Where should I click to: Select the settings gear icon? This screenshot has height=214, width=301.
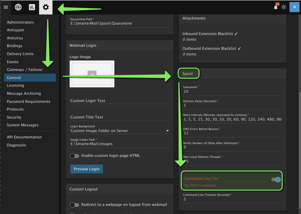pos(46,7)
